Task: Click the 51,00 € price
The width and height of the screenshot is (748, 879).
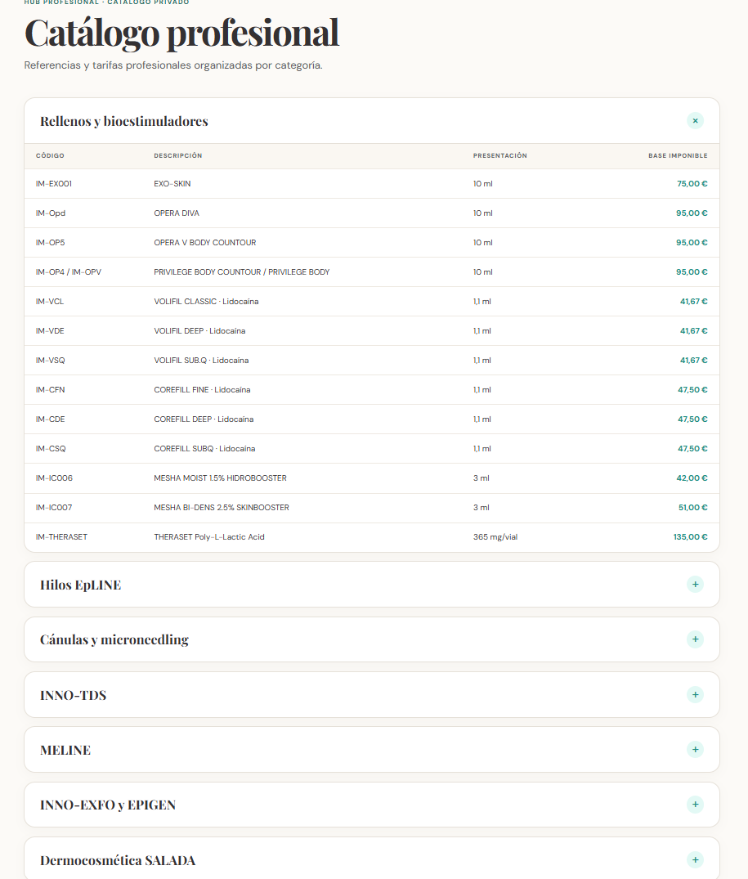Action: (693, 507)
